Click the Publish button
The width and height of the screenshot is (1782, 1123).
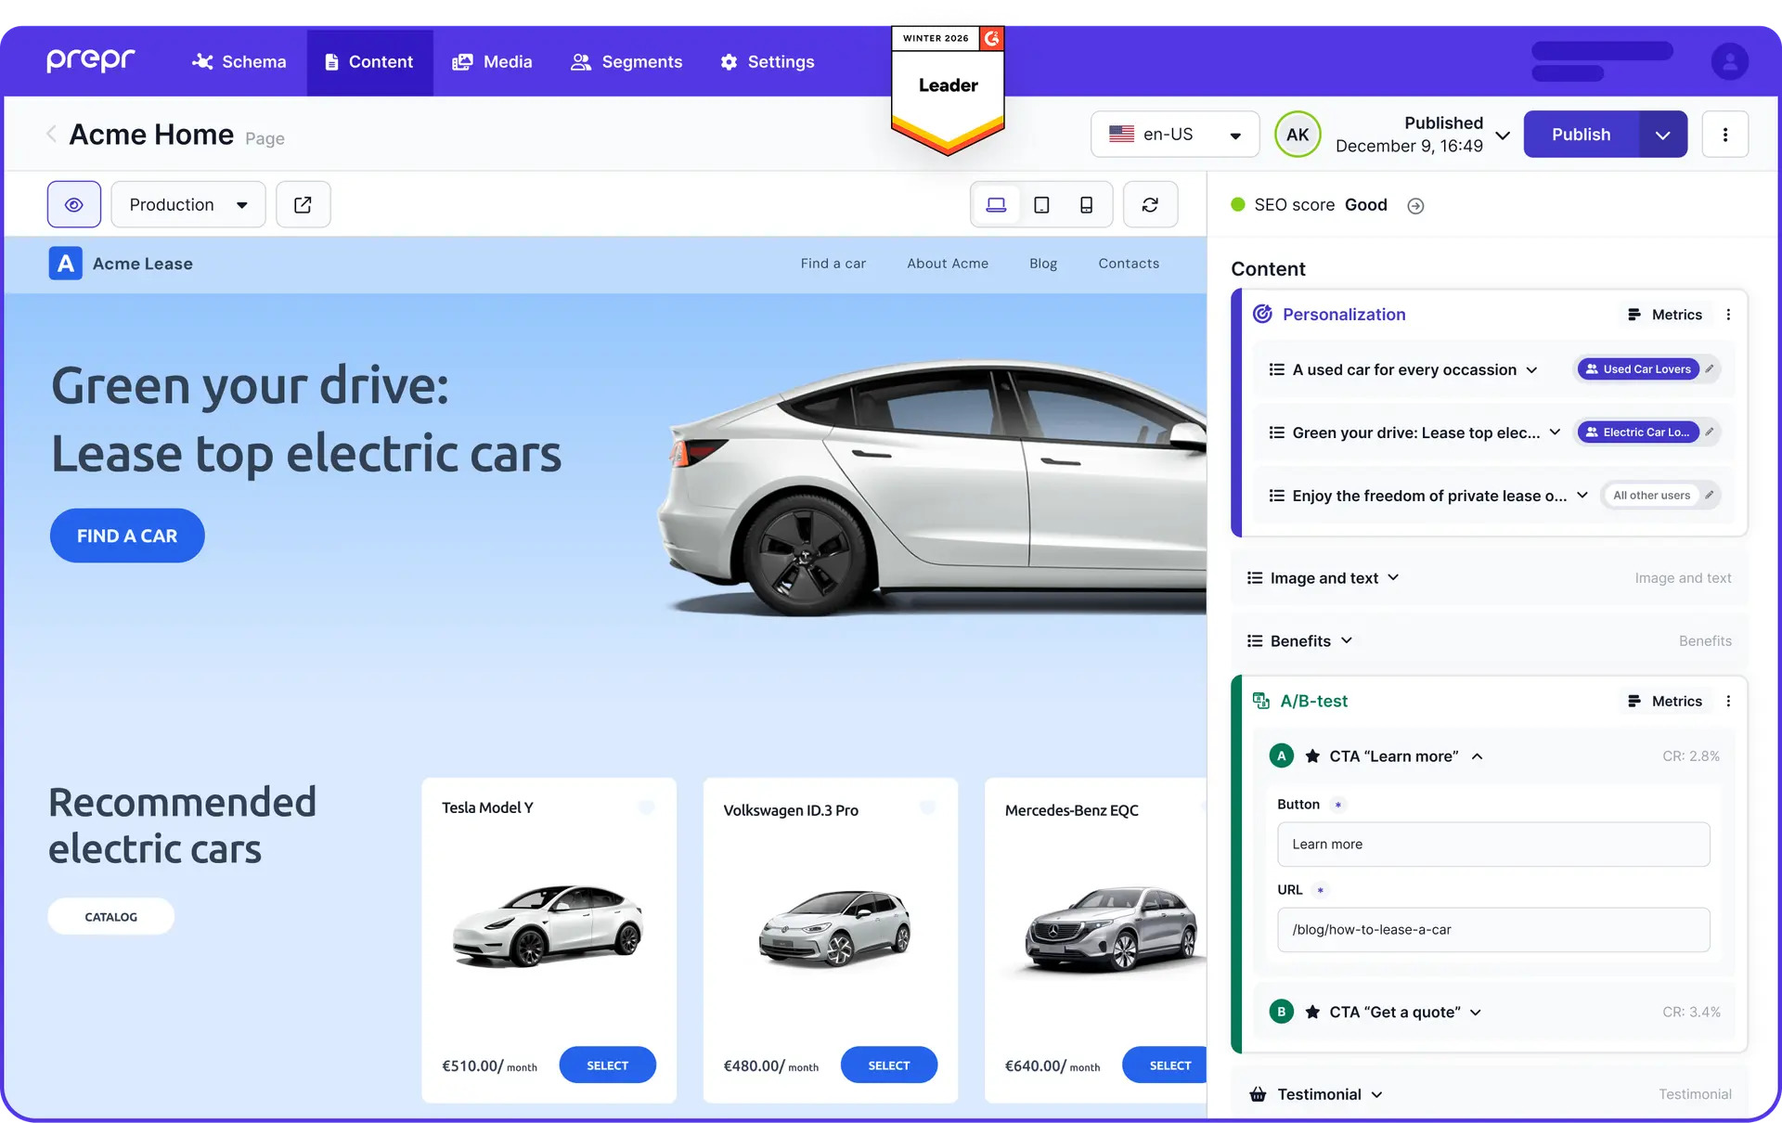1581,134
